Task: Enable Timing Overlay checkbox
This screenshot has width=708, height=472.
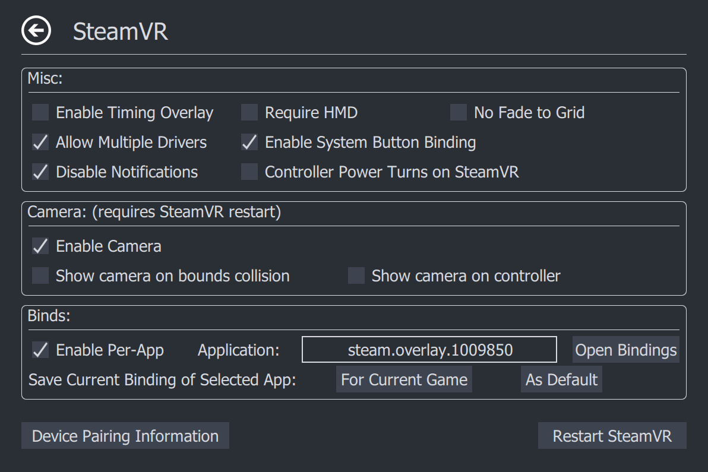Action: tap(40, 112)
